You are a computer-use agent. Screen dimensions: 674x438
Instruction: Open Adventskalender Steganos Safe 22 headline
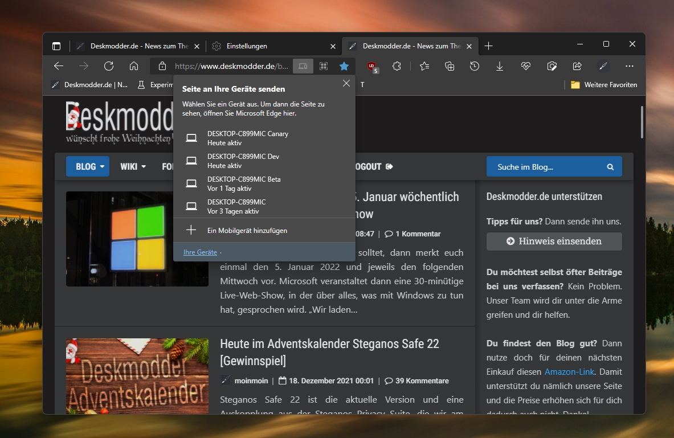330,352
